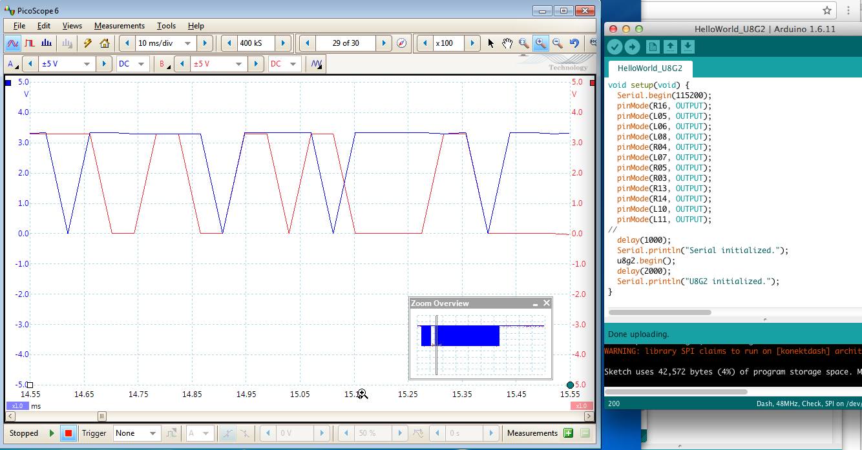This screenshot has width=862, height=450.
Task: Switch to Persistence mode view
Action: point(30,43)
